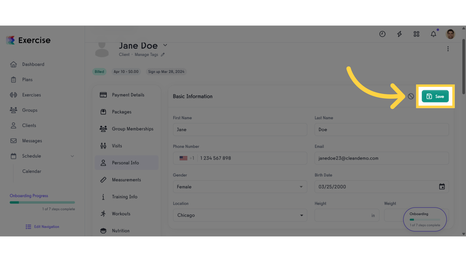Switch to the Packages tab

[x=127, y=112]
